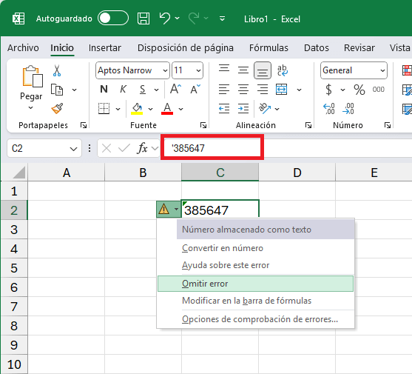Image resolution: width=412 pixels, height=374 pixels.
Task: Choose Convertir en número
Action: click(223, 248)
